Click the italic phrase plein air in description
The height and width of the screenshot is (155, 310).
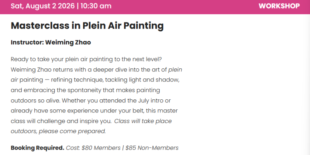[x=175, y=70]
